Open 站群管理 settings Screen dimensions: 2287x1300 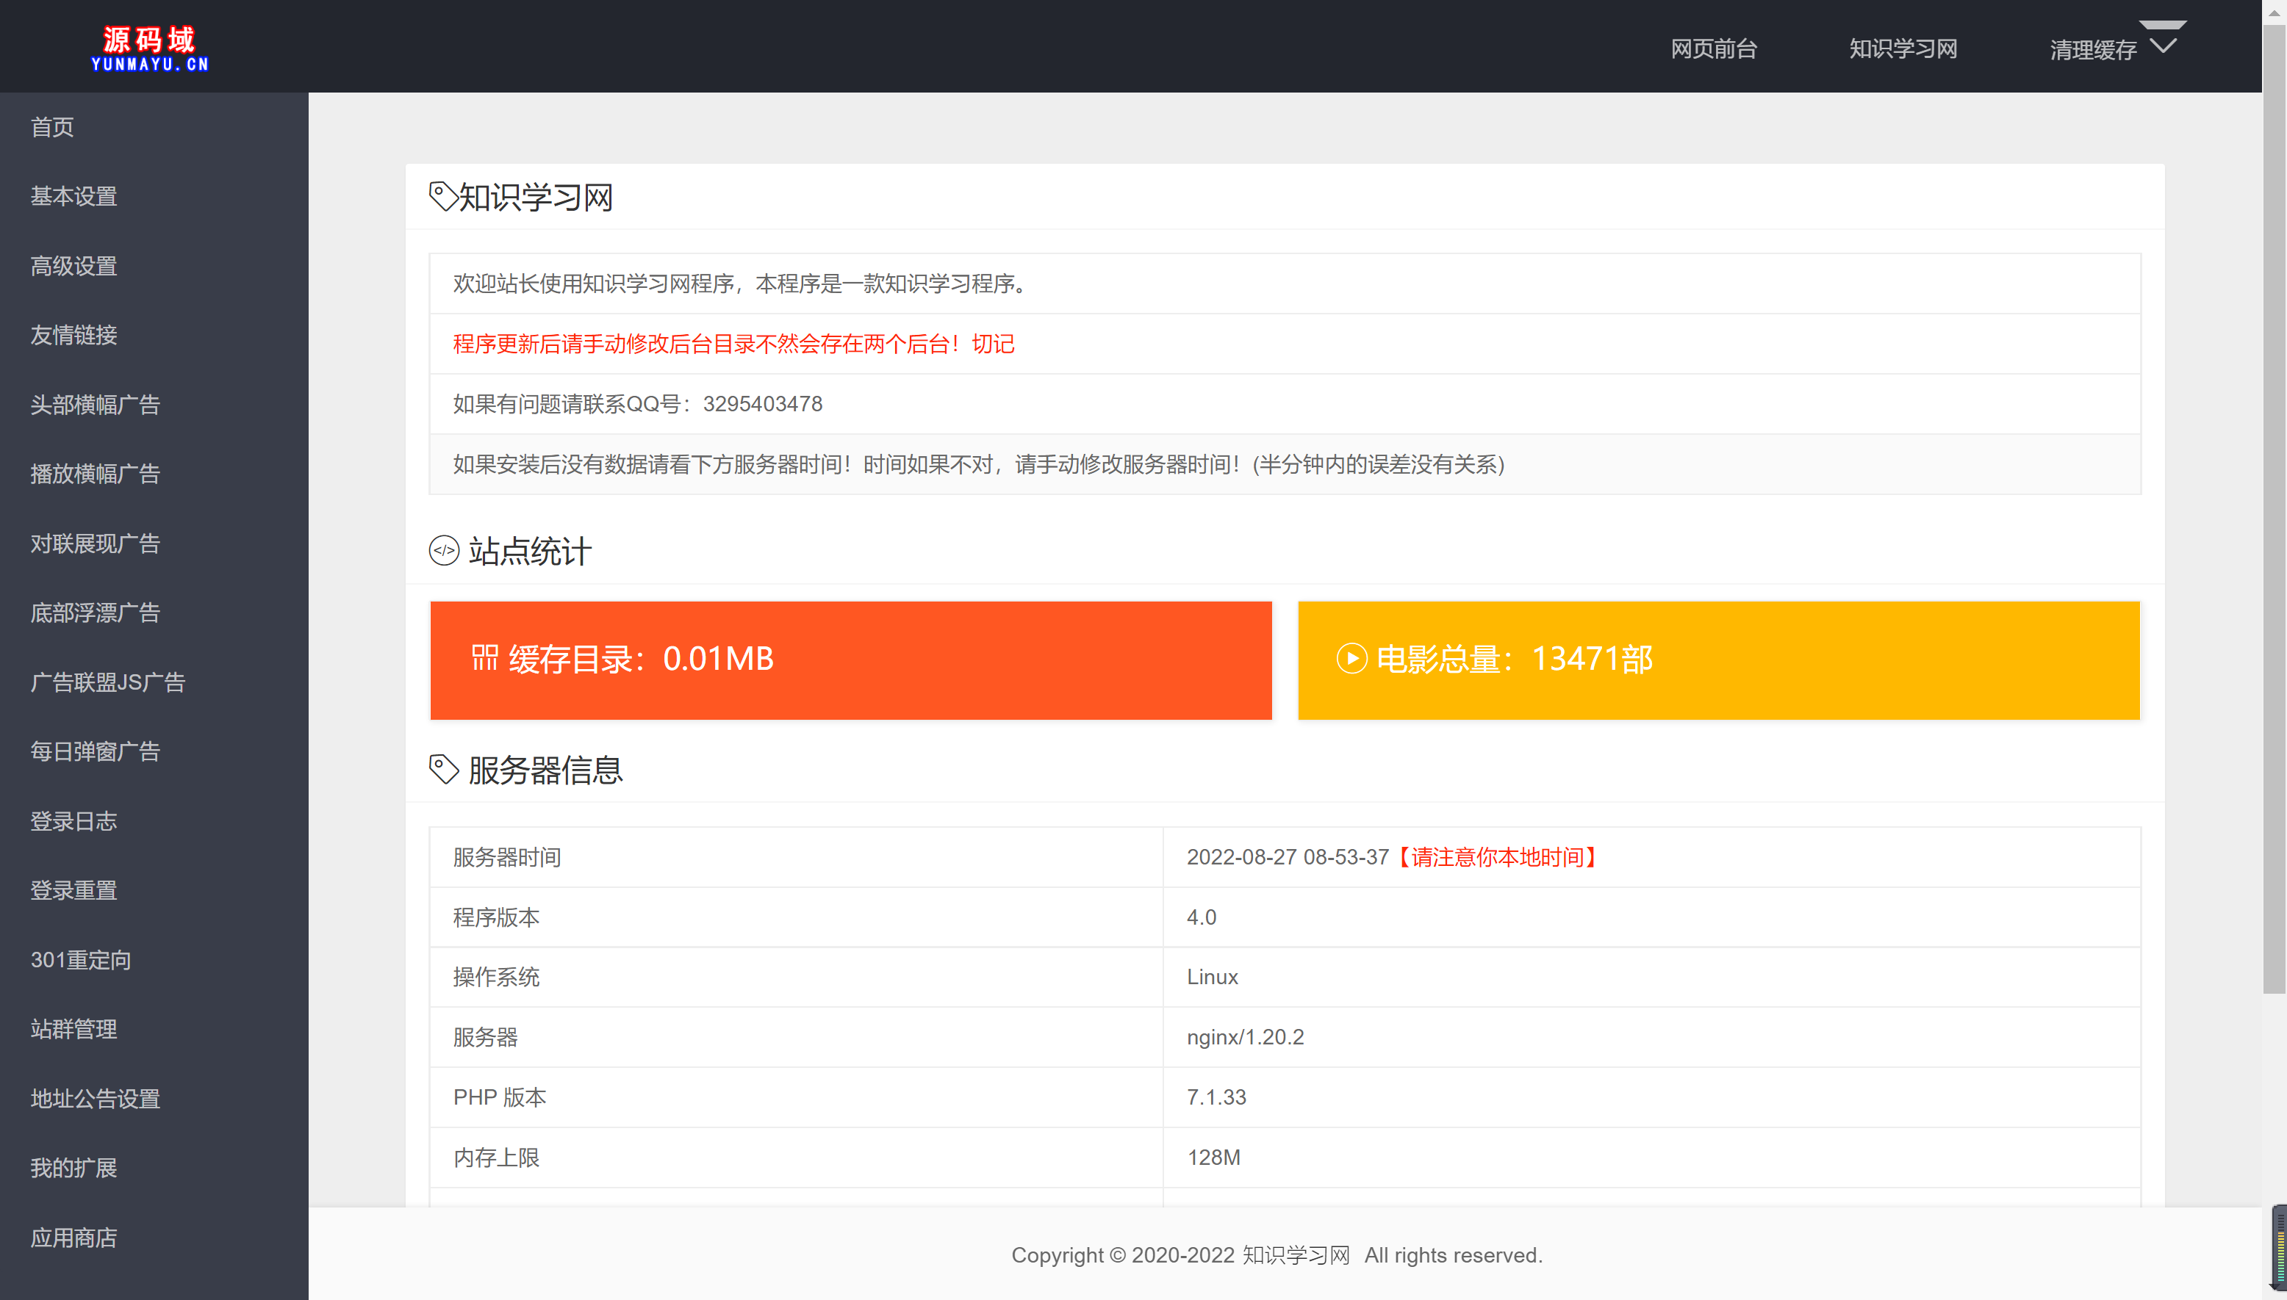pyautogui.click(x=73, y=1028)
